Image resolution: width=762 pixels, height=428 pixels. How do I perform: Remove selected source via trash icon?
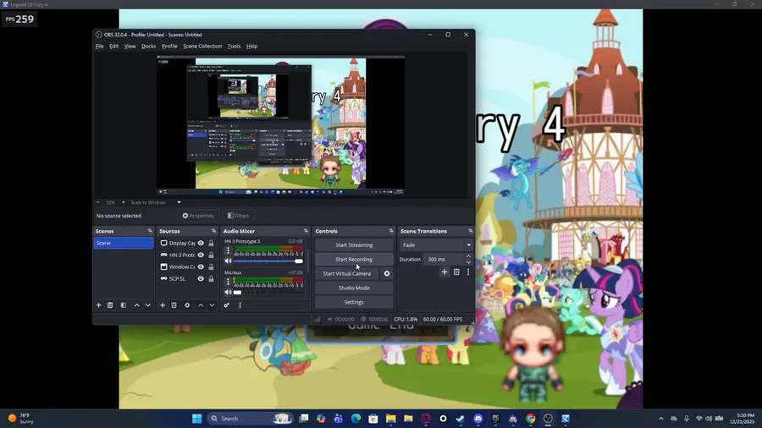point(174,305)
